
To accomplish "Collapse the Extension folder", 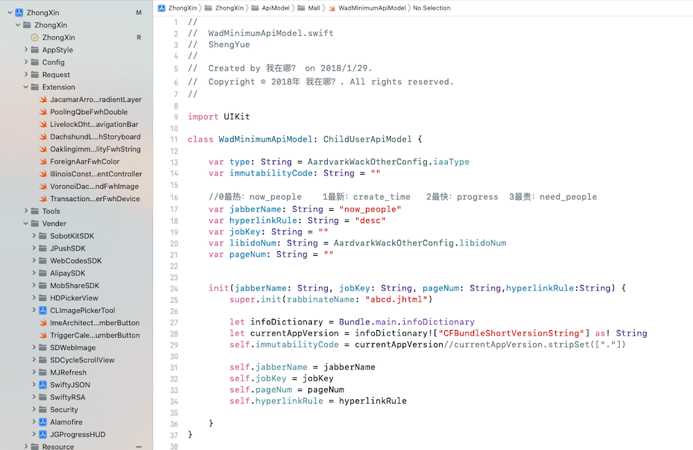I will click(26, 87).
